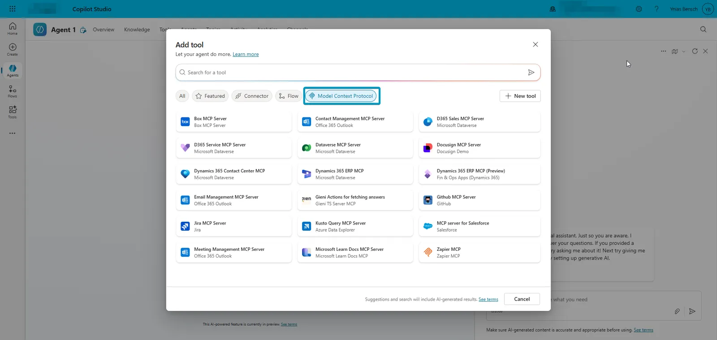Select Kusto Query MCP Server tool
This screenshot has width=717, height=340.
click(355, 226)
